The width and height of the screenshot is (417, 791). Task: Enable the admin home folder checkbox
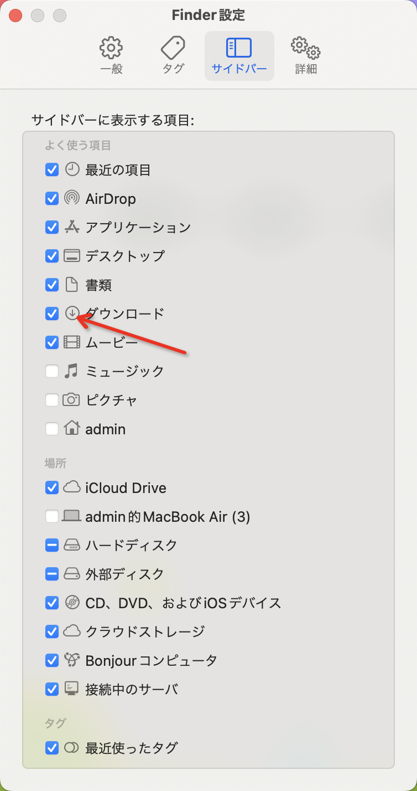click(x=52, y=429)
